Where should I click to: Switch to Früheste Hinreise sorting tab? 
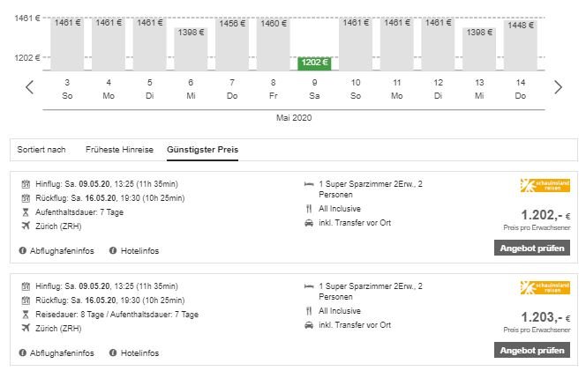click(x=119, y=150)
